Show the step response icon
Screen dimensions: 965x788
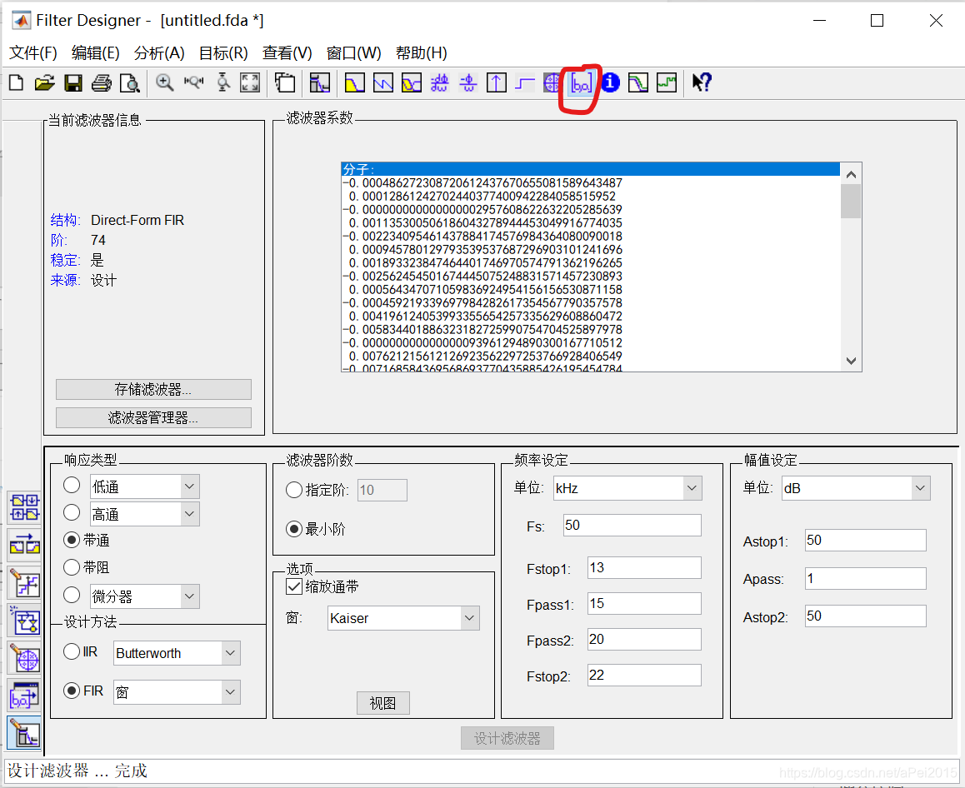tap(524, 82)
